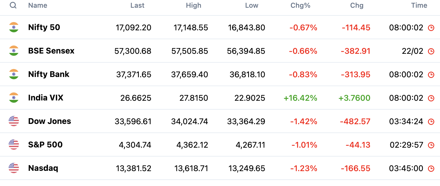
Task: Click the clock icon in Nasdaq row
Action: click(x=431, y=169)
